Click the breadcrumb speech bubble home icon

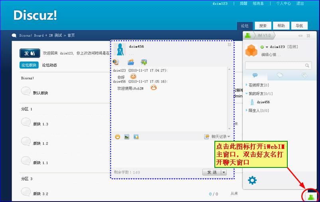click(14, 35)
